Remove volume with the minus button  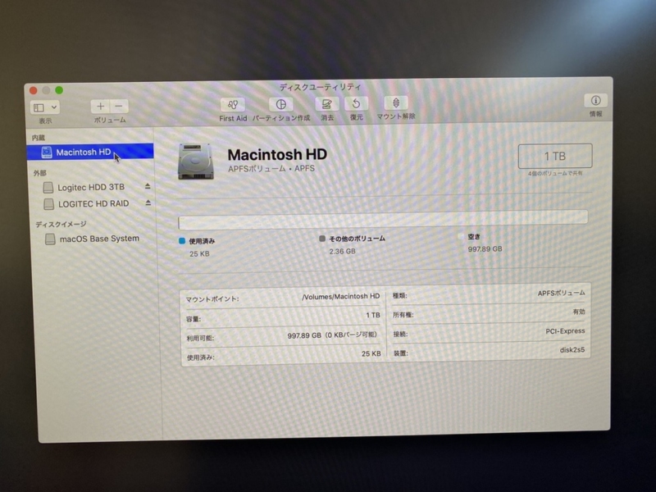[119, 107]
